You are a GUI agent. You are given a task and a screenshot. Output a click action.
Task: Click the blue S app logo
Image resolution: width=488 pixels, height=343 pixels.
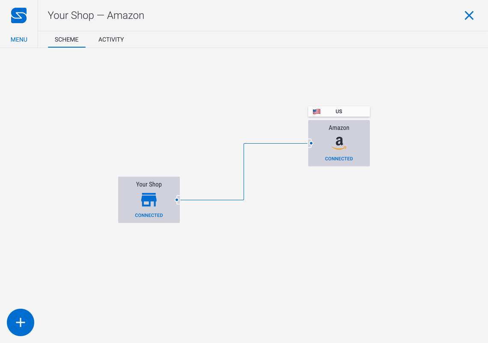19,15
